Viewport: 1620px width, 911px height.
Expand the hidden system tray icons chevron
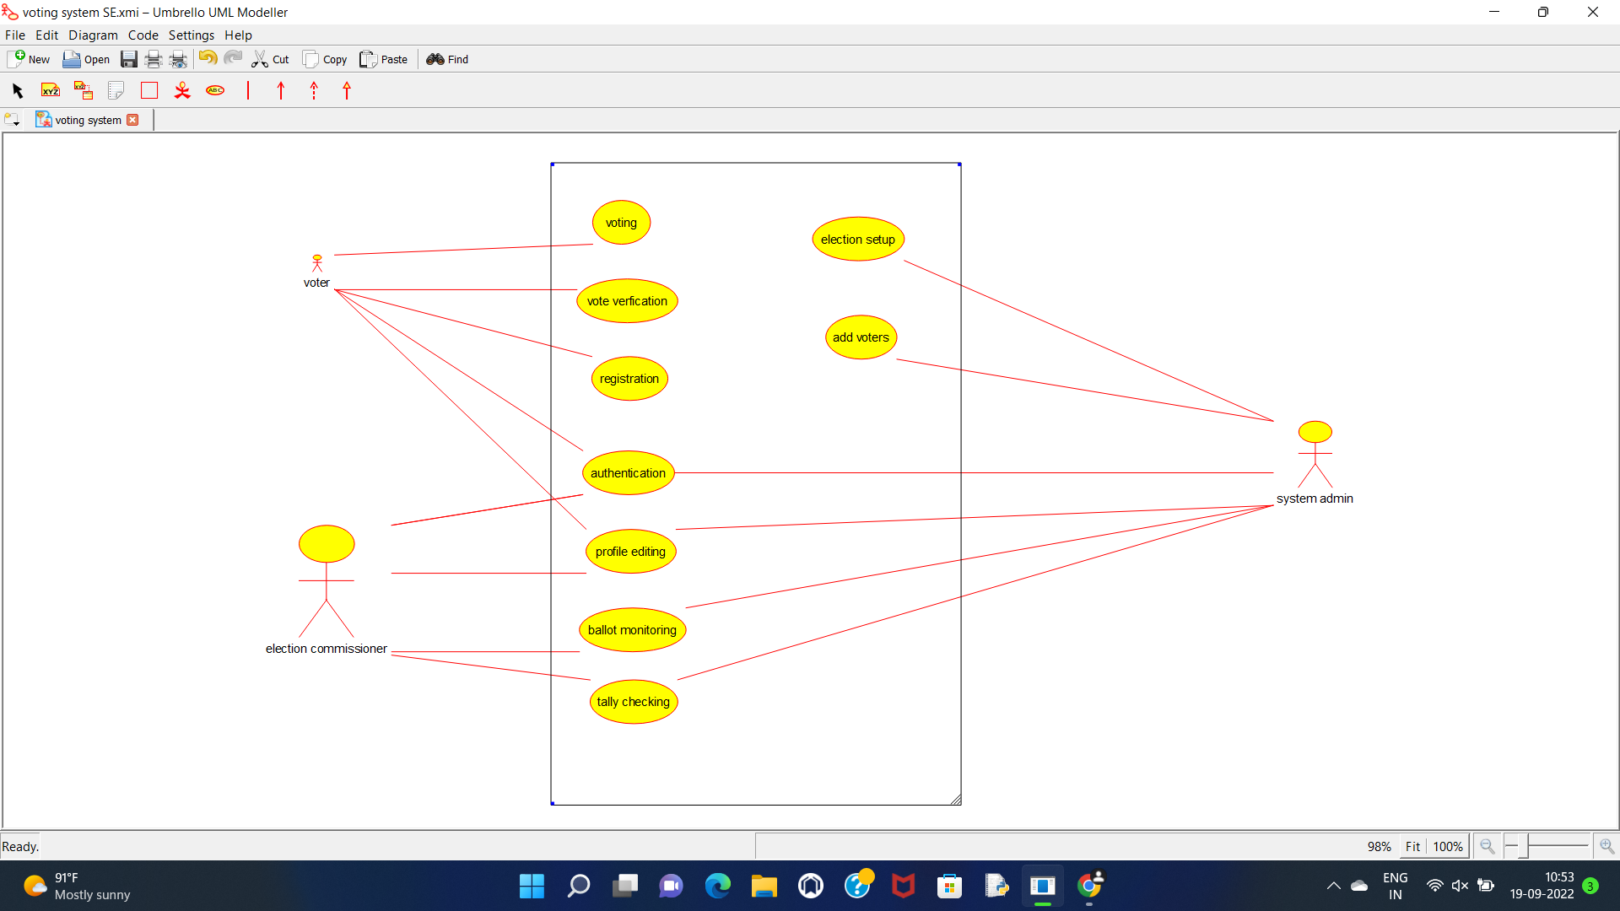click(x=1333, y=886)
